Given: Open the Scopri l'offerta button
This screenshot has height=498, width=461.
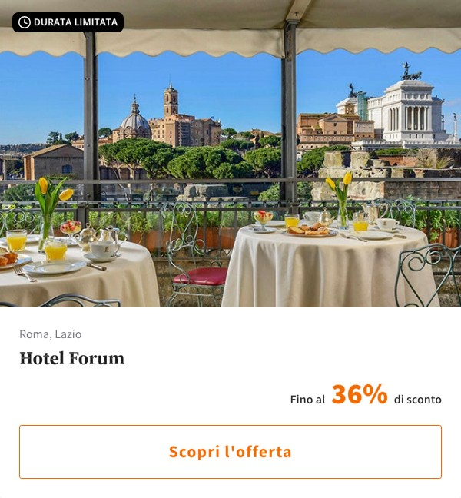Looking at the screenshot, I should [230, 452].
